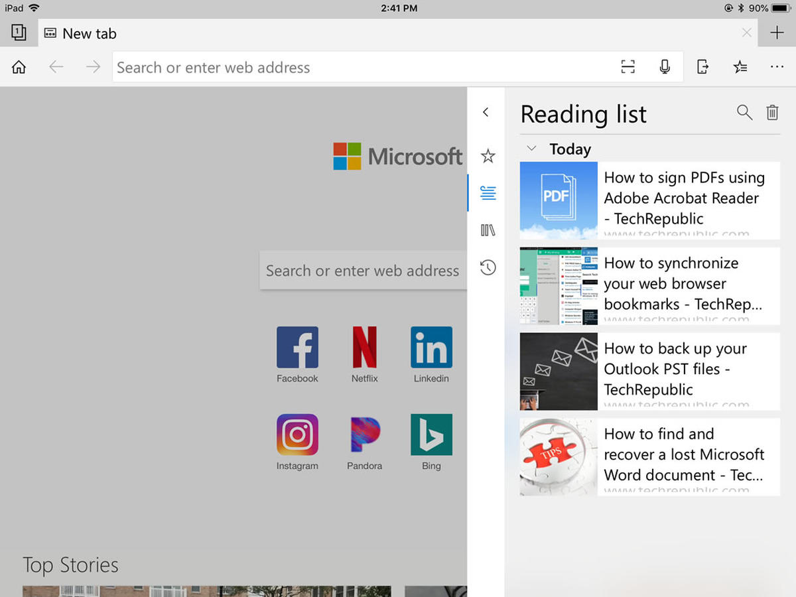796x597 pixels.
Task: Add current page to favorites via star button
Action: point(740,66)
